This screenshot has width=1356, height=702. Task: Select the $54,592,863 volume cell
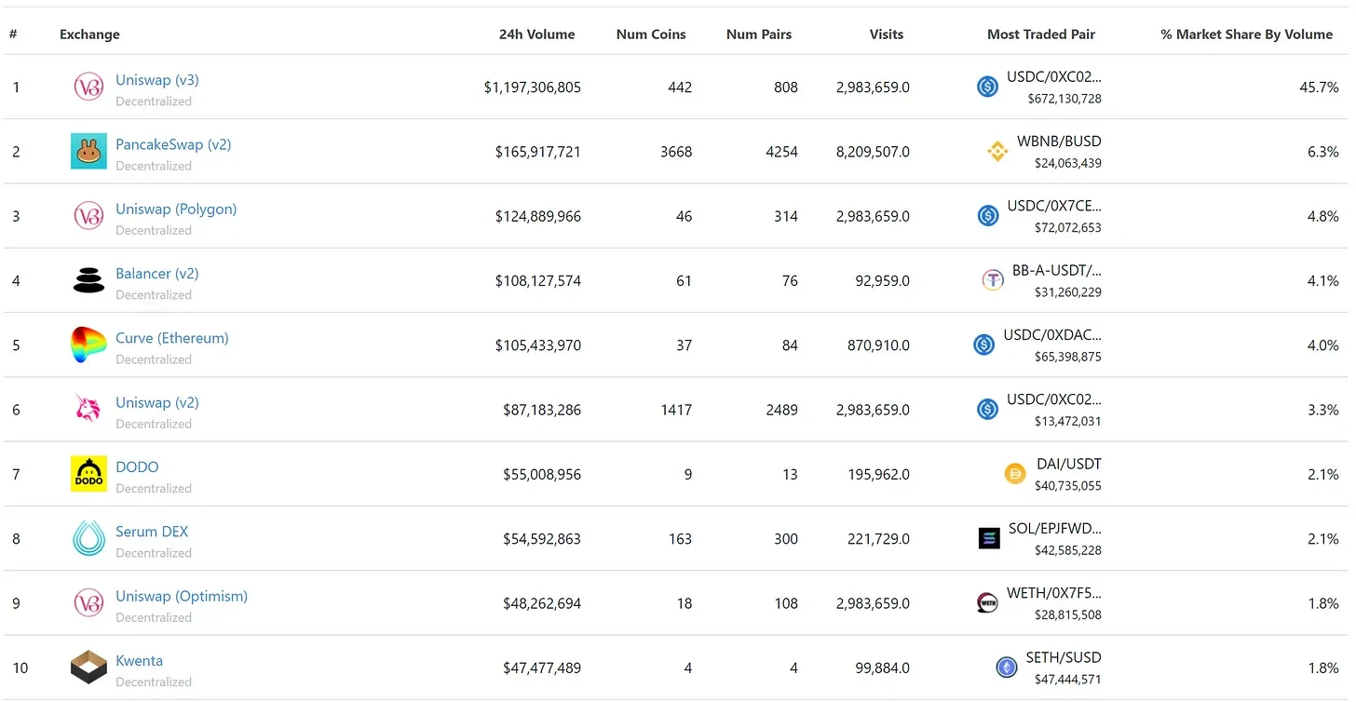pyautogui.click(x=542, y=539)
